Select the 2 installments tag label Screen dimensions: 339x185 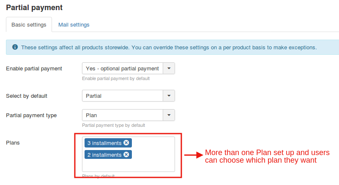(104, 155)
